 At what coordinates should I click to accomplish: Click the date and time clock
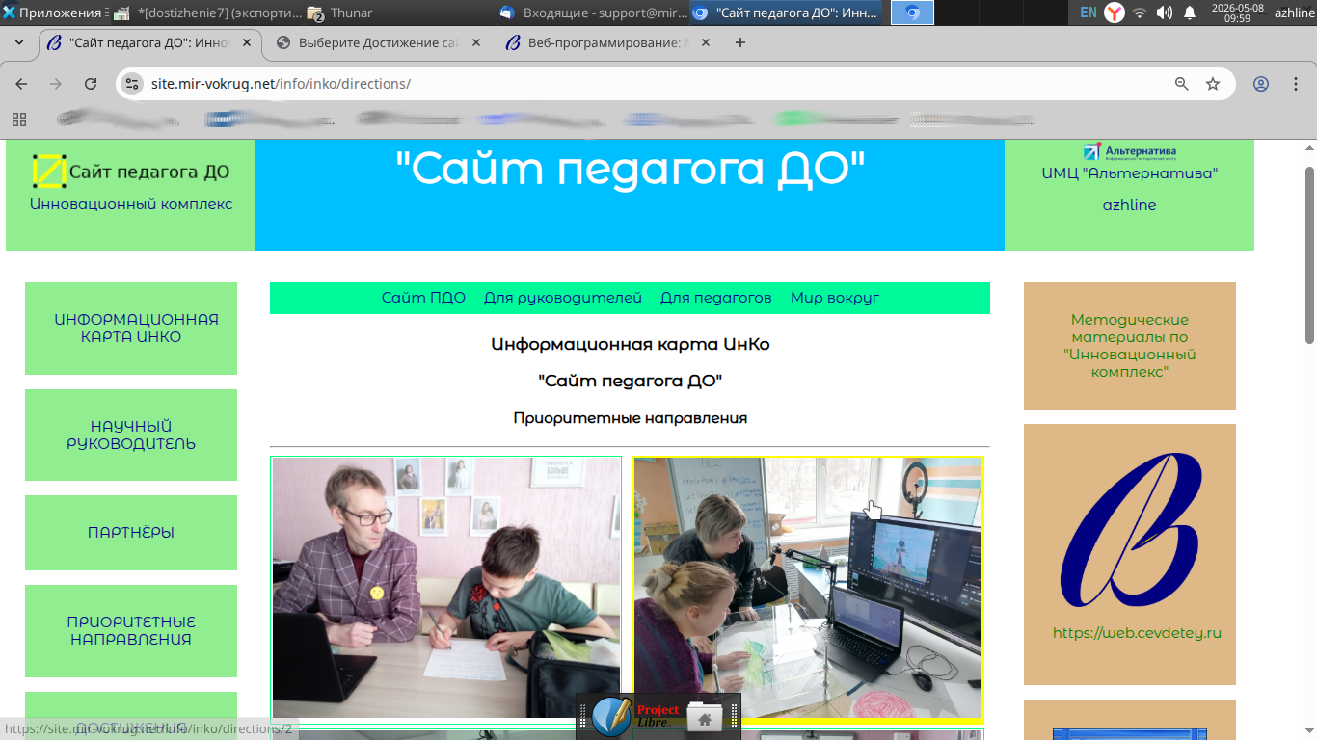[x=1237, y=13]
